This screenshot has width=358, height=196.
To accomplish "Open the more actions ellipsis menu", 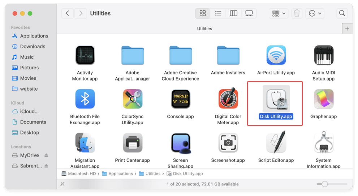I will [315, 13].
